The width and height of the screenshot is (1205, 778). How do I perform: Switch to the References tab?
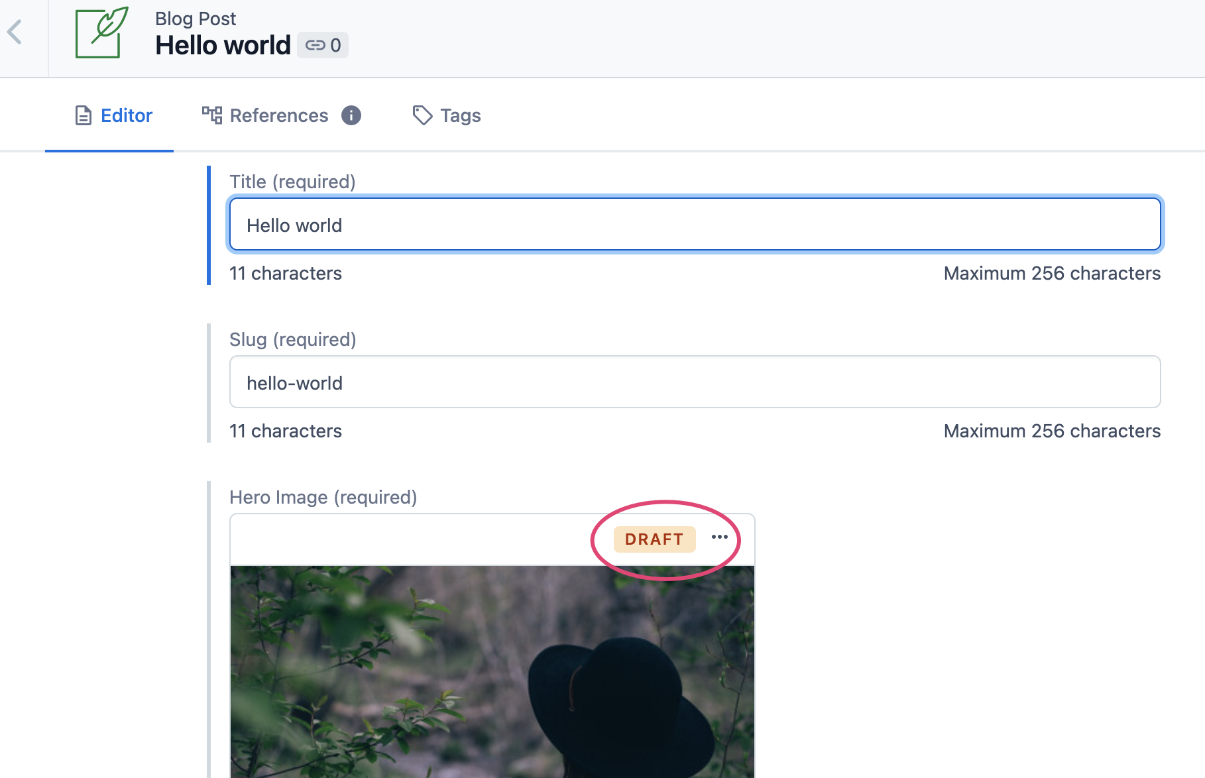(x=278, y=115)
